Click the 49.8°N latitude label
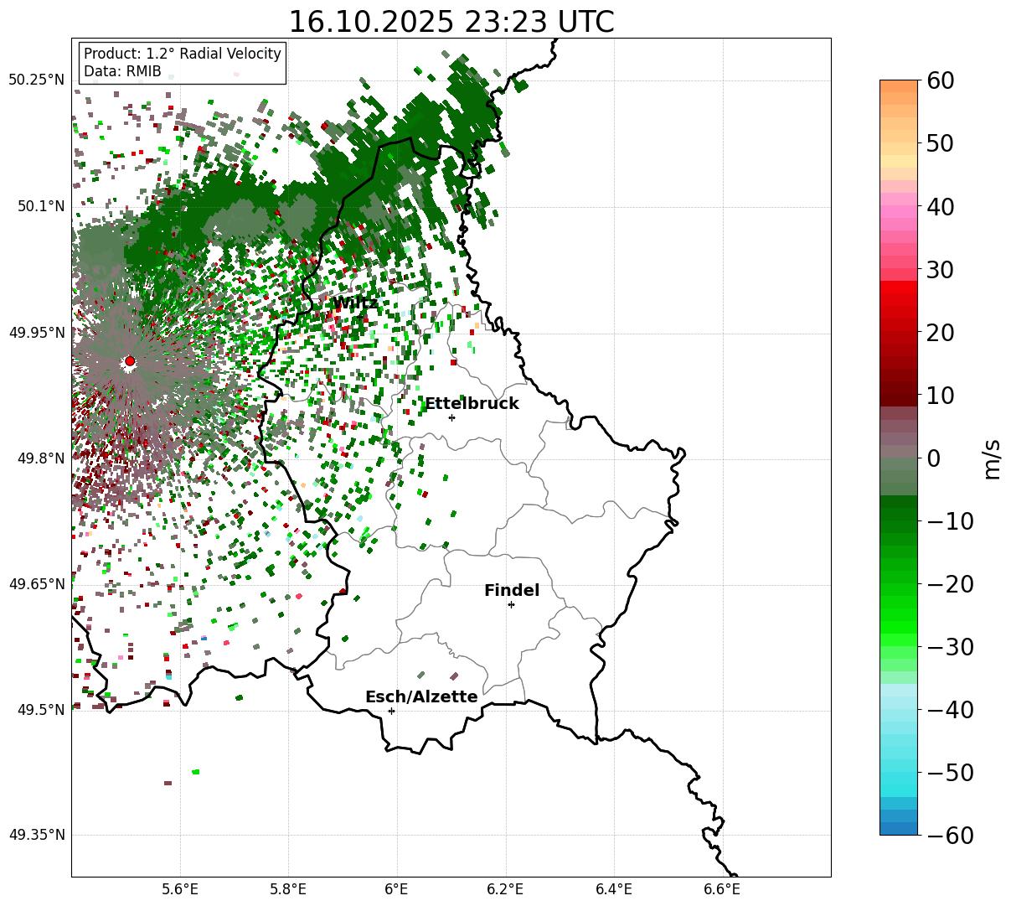The image size is (1011, 906). [40, 458]
